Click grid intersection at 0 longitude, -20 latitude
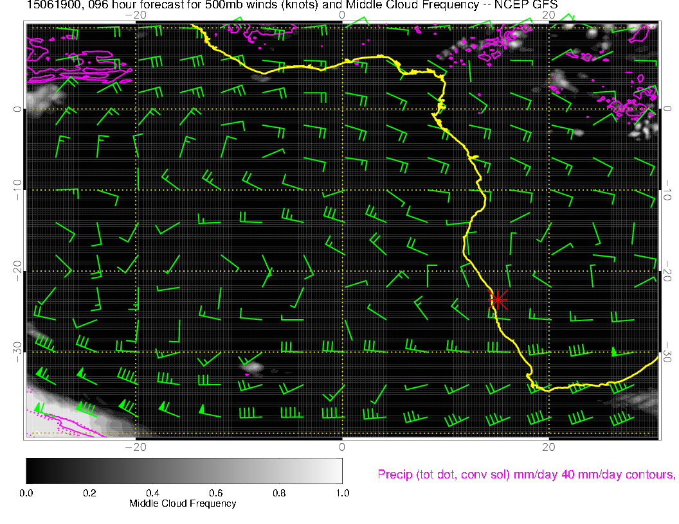The height and width of the screenshot is (524, 679). [342, 271]
